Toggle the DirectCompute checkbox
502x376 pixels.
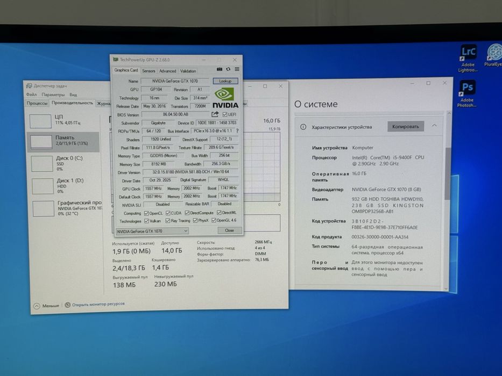(x=187, y=213)
